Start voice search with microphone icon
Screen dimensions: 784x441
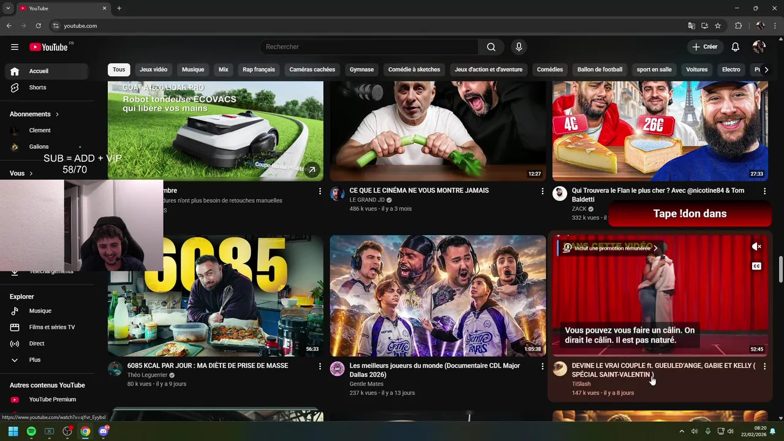pos(519,47)
